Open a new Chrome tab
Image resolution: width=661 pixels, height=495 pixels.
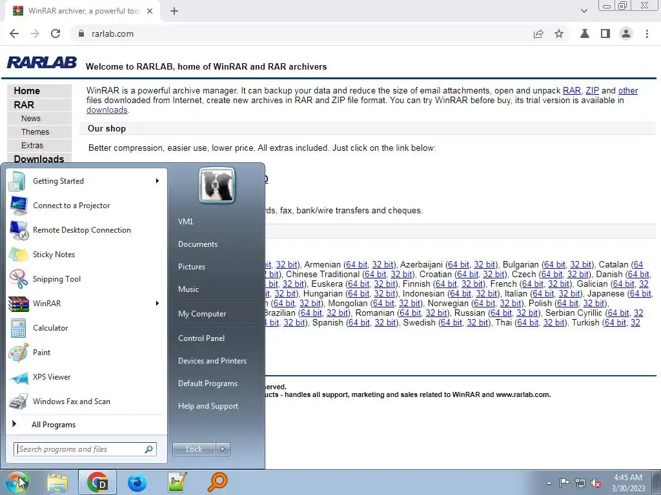[x=174, y=11]
